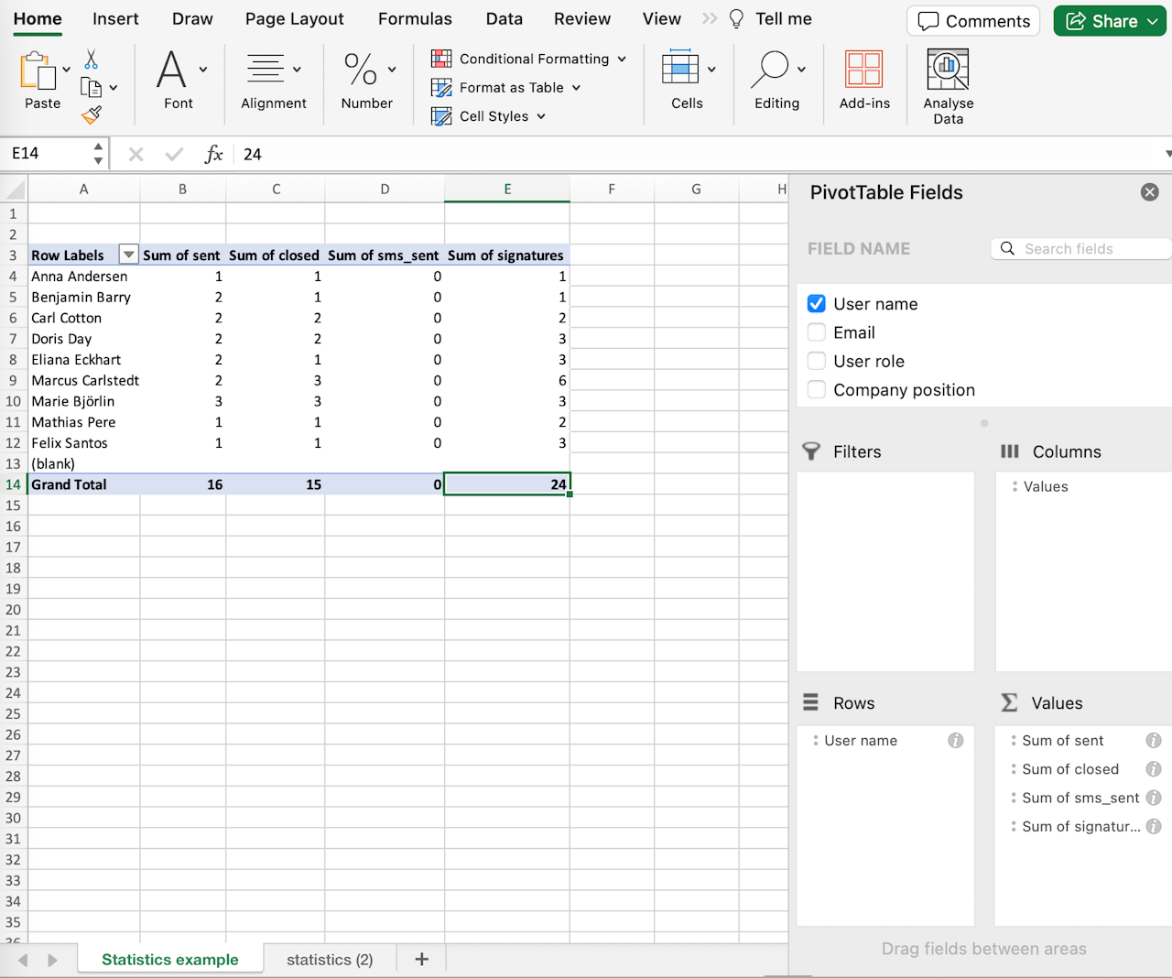
Task: Open the statistics (2) sheet tab
Action: 330,960
